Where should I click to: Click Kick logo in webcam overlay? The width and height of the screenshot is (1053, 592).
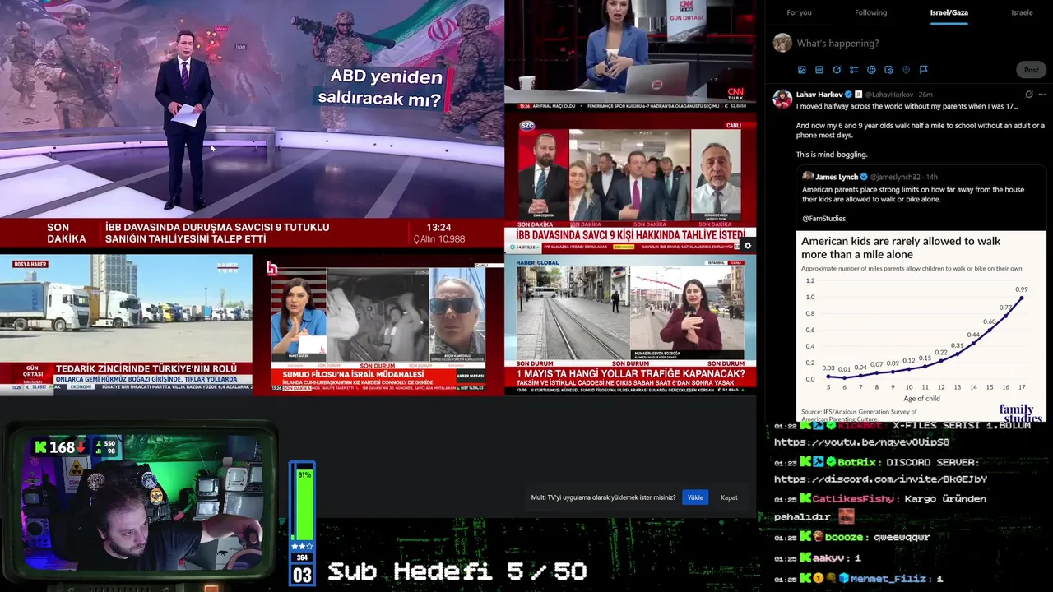click(40, 447)
